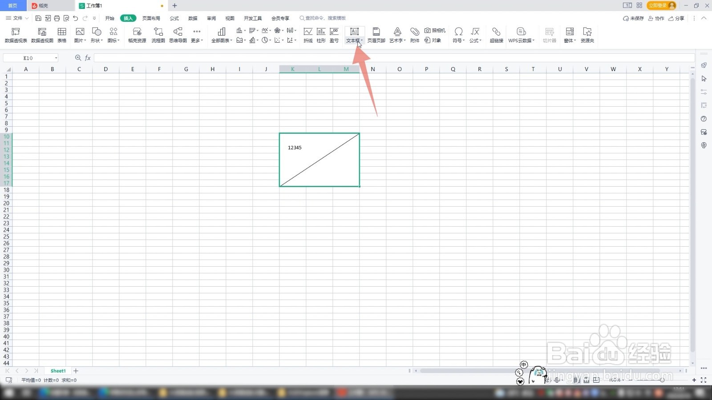Click the zoom in plus button
This screenshot has width=712, height=400.
pos(694,380)
